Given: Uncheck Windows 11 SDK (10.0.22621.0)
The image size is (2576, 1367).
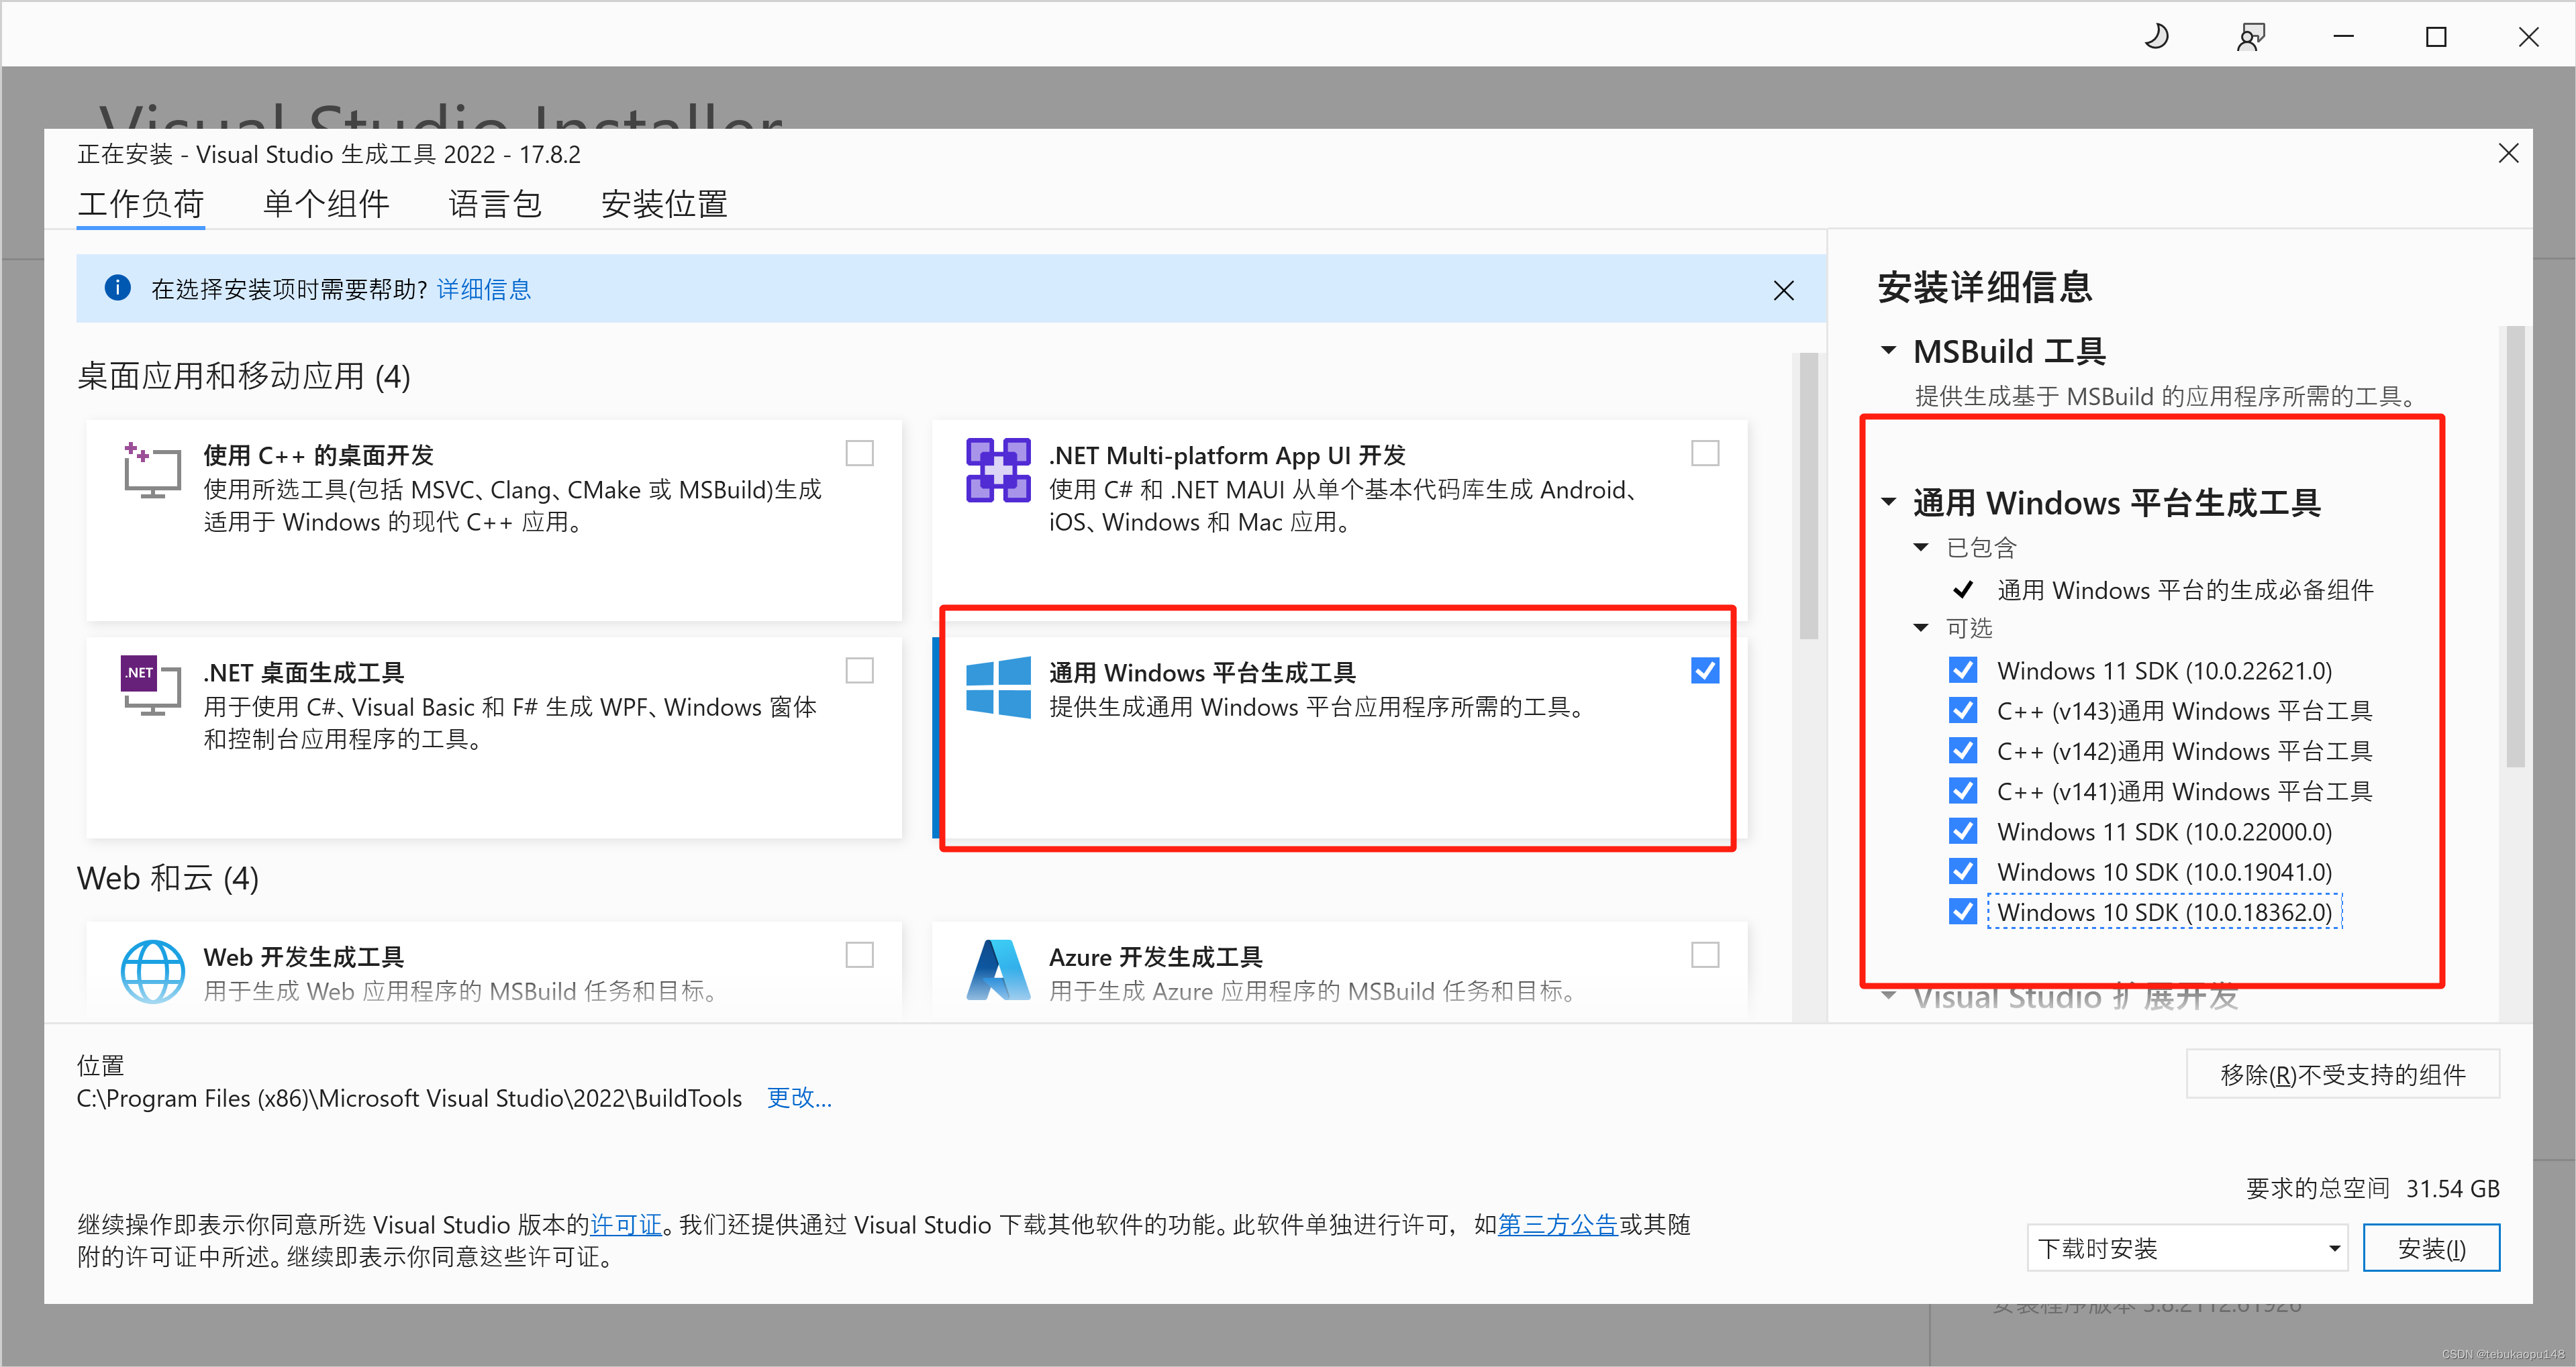Looking at the screenshot, I should pos(1962,671).
